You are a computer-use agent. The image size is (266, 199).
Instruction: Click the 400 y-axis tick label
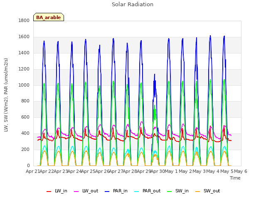click(25, 133)
